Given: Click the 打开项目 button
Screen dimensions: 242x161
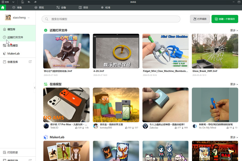Looking at the screenshot, I should tap(200, 19).
